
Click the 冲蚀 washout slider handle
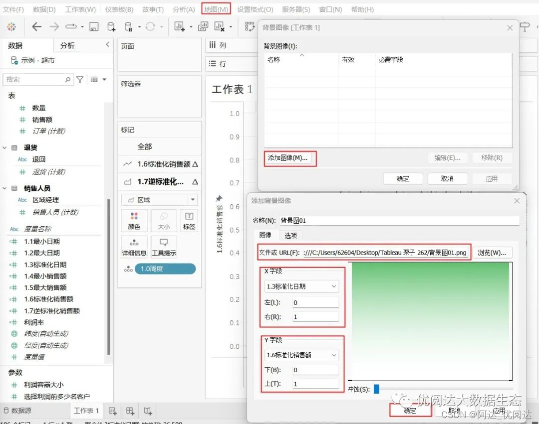[376, 389]
